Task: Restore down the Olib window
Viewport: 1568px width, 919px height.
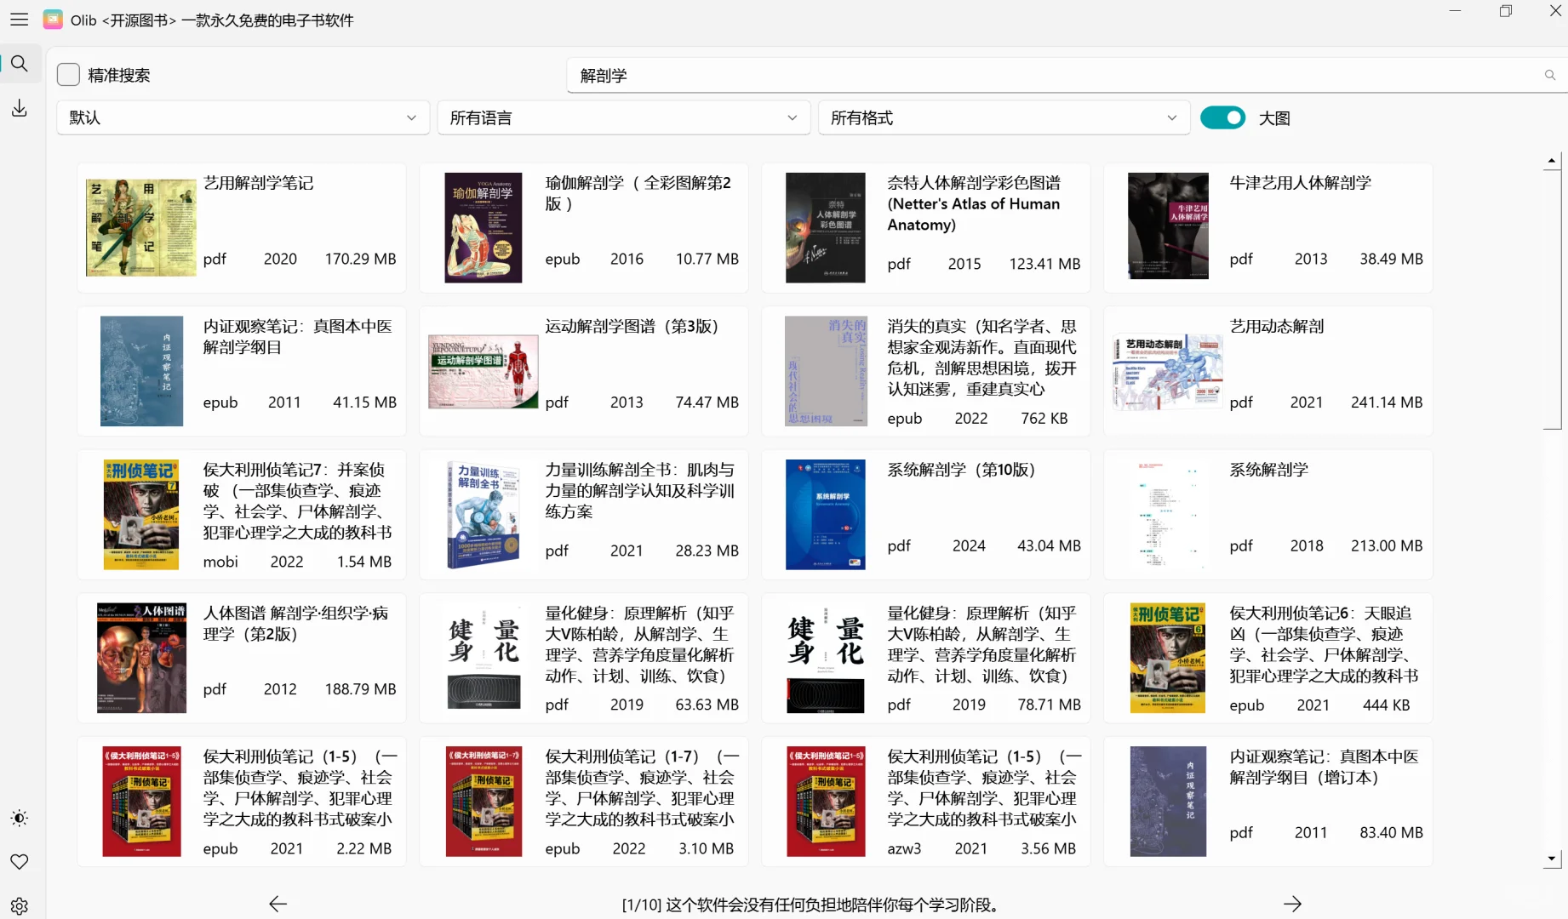Action: (1505, 11)
